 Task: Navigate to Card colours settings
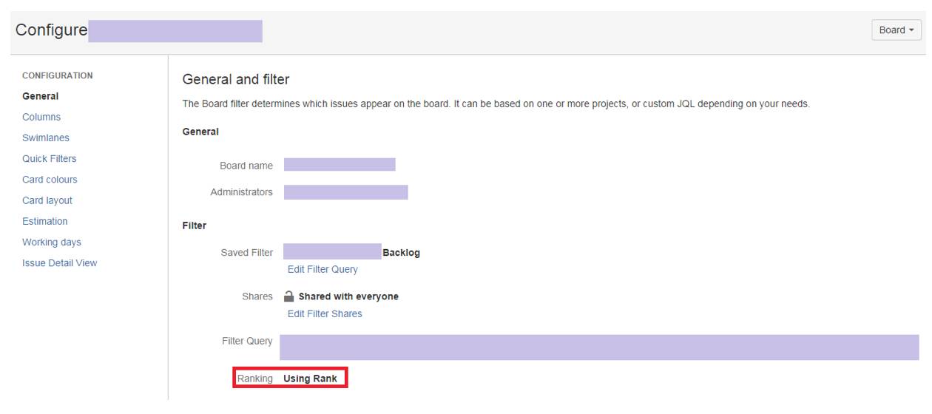(x=50, y=180)
